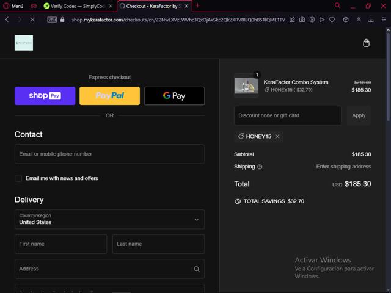Click the Subtotal $185.30 value

pos(361,154)
